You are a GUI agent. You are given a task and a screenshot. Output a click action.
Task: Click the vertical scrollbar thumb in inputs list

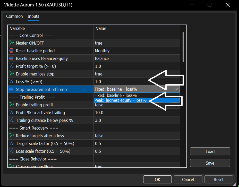[183, 47]
